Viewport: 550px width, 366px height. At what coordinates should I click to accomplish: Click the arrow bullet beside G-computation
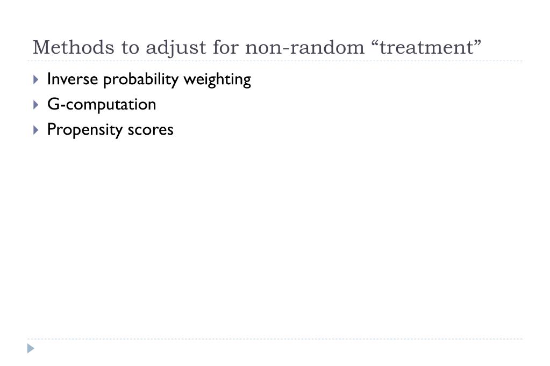(36, 105)
